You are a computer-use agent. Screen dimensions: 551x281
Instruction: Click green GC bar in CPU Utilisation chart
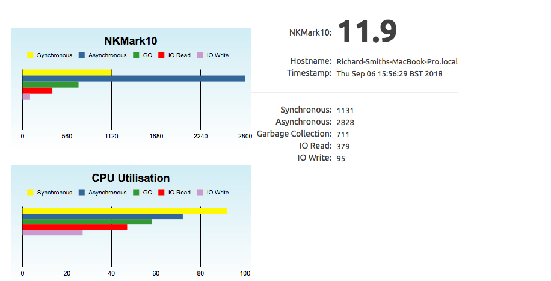tap(87, 221)
